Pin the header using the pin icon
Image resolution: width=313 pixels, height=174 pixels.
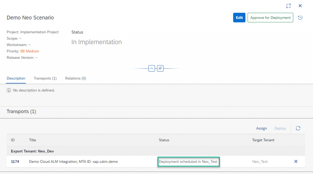tap(160, 68)
